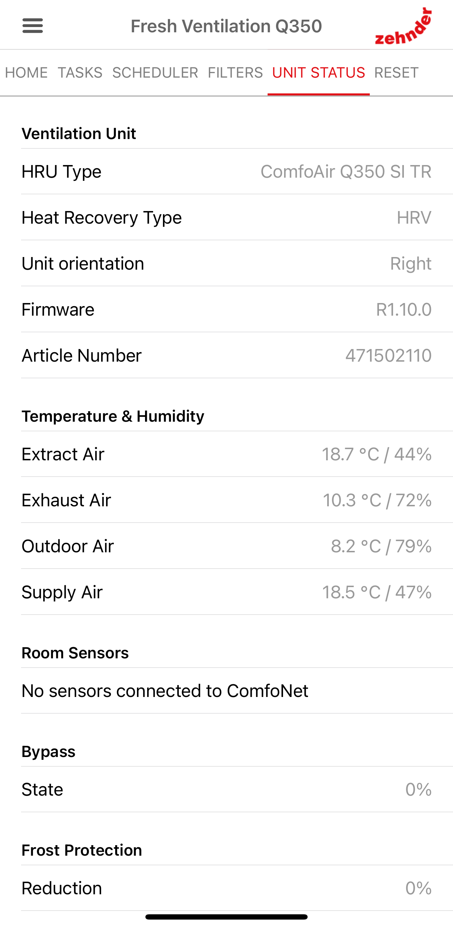Open the RESET tab

pyautogui.click(x=396, y=73)
